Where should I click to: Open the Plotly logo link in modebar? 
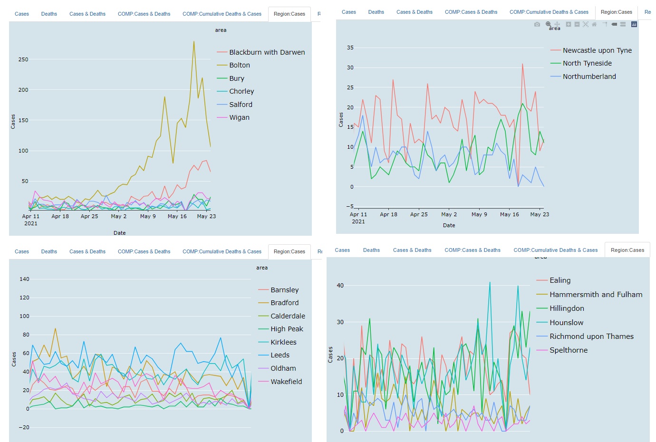coord(634,24)
